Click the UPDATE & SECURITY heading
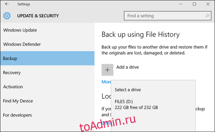 [x=38, y=16]
